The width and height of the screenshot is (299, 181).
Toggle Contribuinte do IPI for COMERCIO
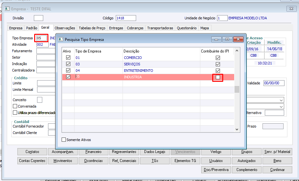tap(218, 58)
